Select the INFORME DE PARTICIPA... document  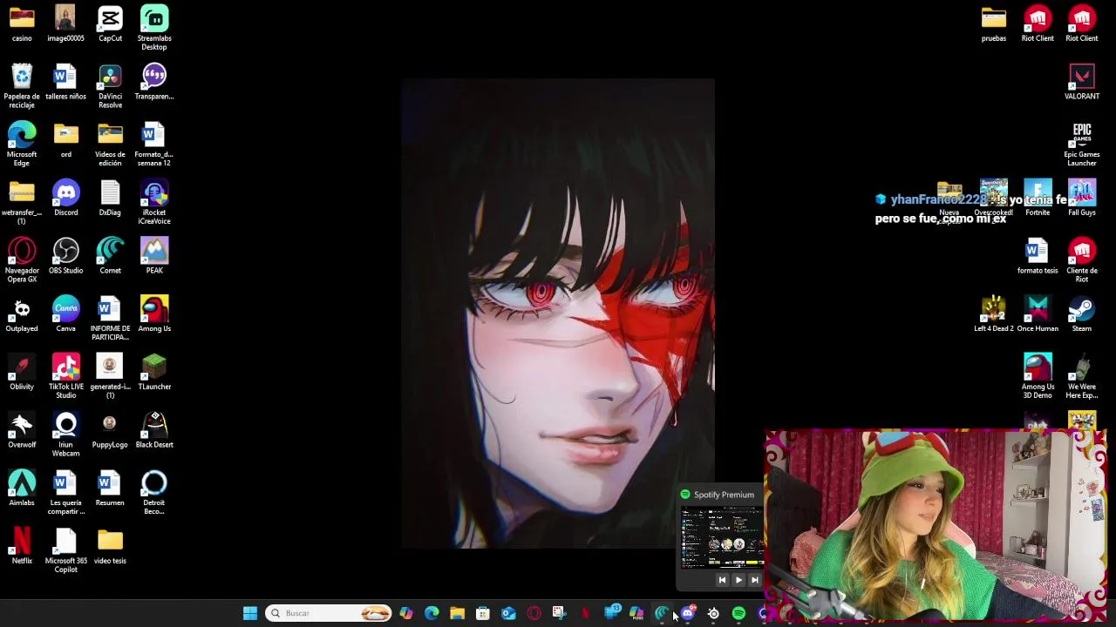pyautogui.click(x=110, y=319)
